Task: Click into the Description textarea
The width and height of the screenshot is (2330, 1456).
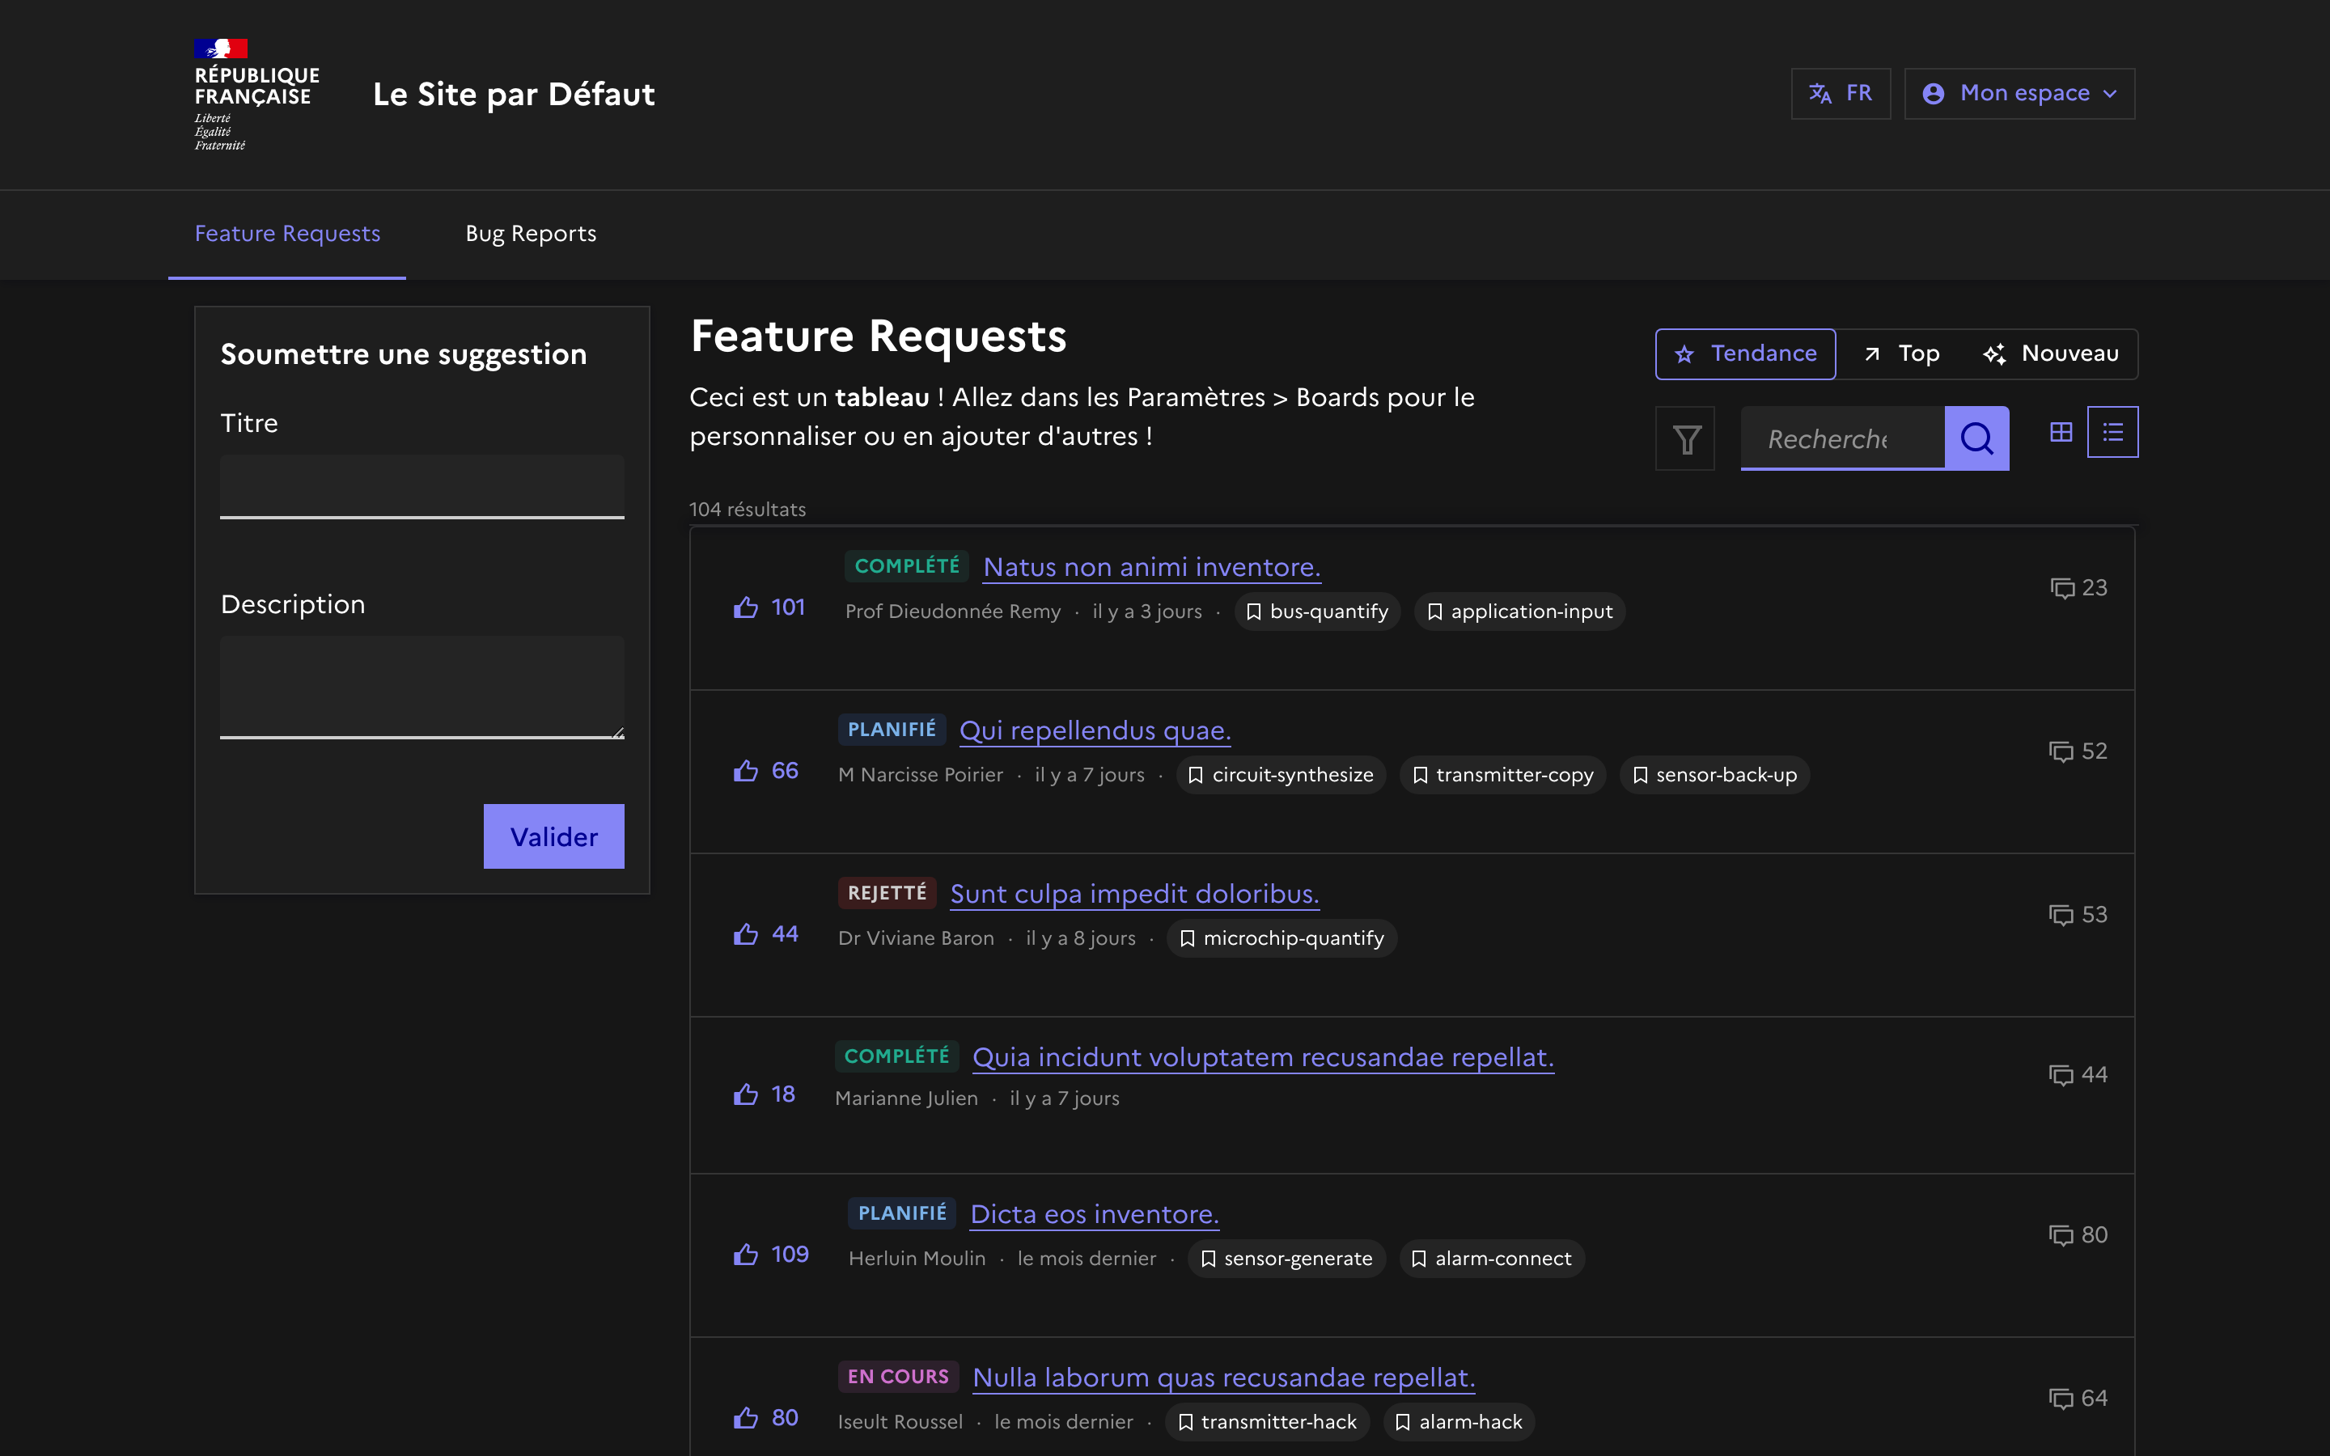Action: pos(422,686)
